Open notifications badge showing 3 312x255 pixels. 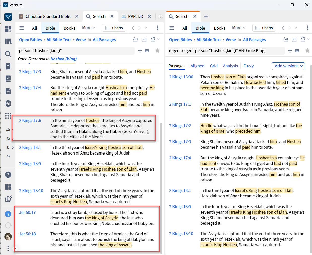pos(8,214)
